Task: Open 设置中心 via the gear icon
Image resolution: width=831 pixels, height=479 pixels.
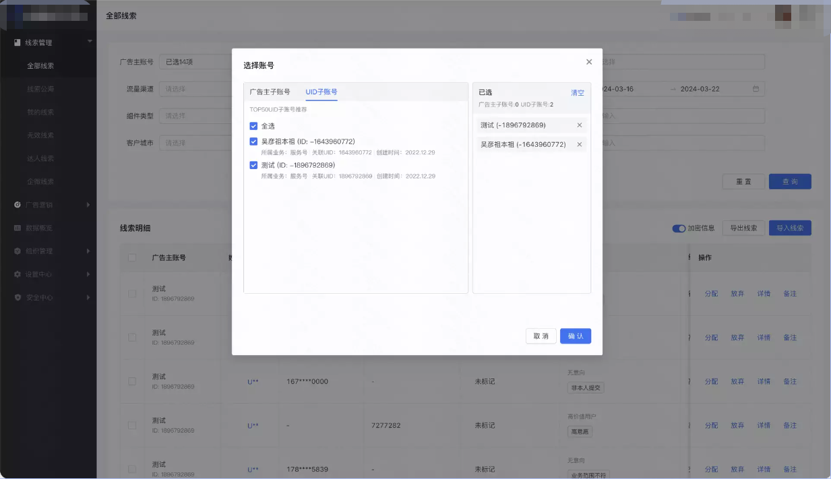Action: pos(18,274)
